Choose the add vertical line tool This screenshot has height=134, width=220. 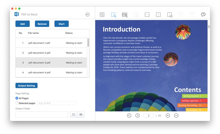click(x=158, y=15)
